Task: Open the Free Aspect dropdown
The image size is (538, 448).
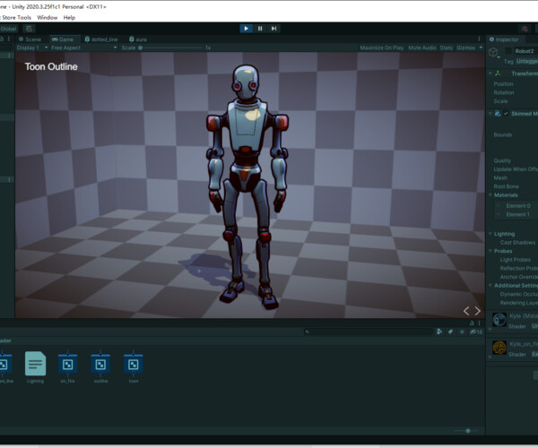Action: click(x=83, y=47)
